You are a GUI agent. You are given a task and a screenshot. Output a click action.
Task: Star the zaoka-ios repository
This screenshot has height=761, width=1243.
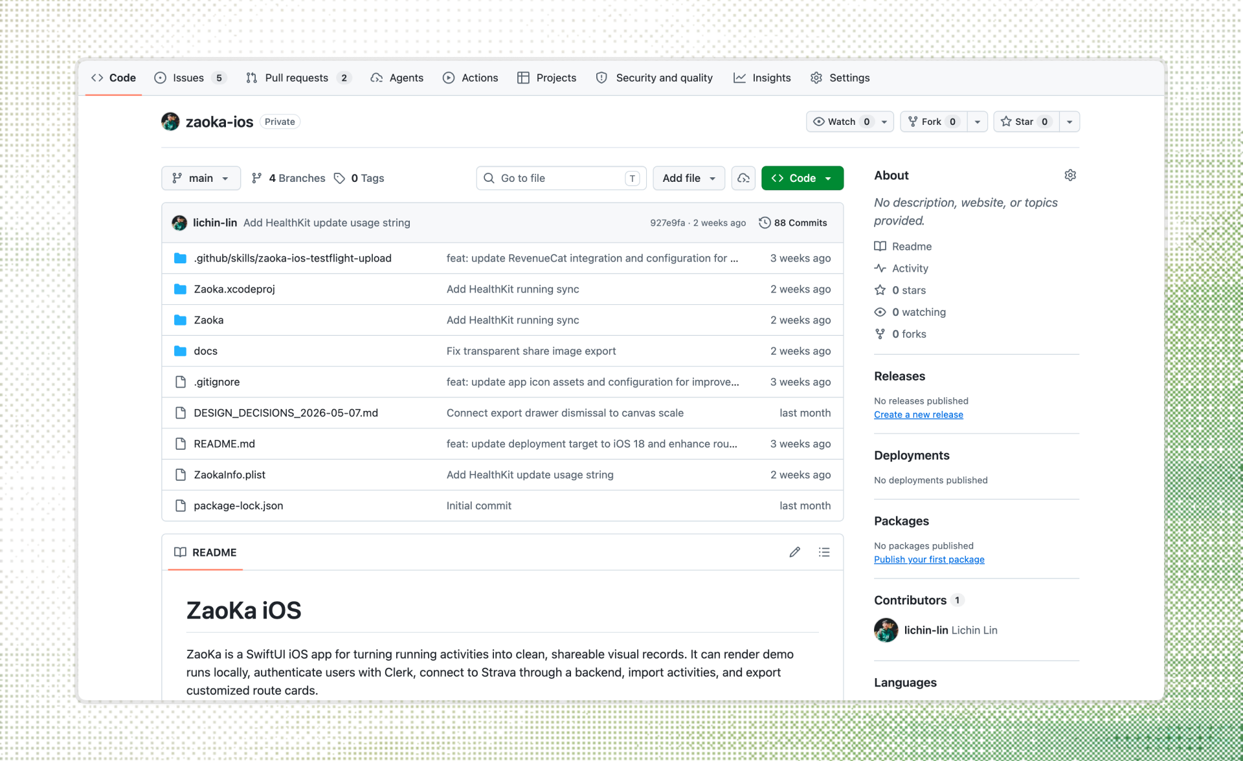[1026, 122]
